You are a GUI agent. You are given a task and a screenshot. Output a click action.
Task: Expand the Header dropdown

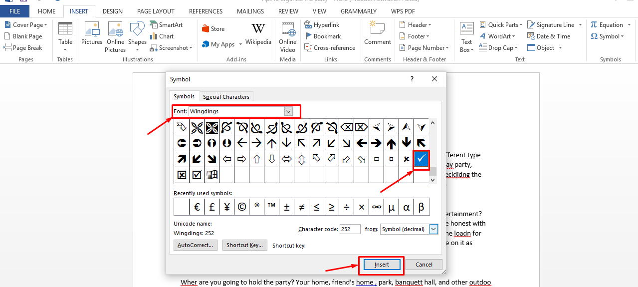coord(429,25)
